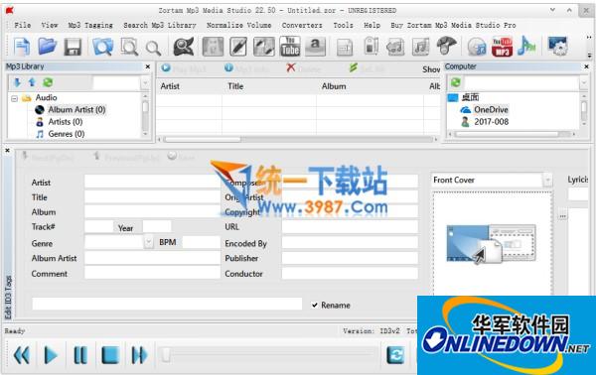
Task: Click the MP3 player device toolbar icon
Action: click(x=371, y=47)
